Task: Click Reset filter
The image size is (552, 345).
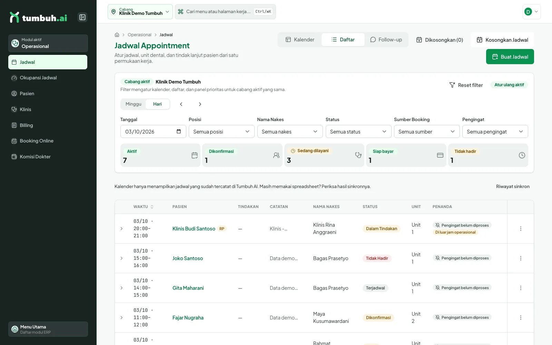Action: click(466, 85)
